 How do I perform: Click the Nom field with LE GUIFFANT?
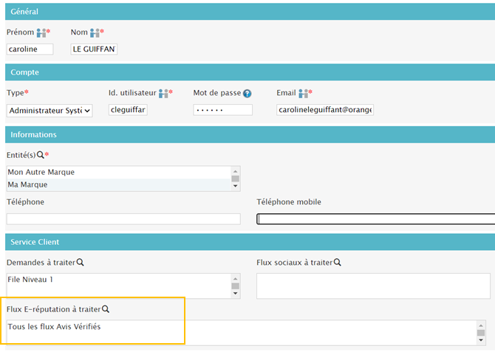click(94, 49)
